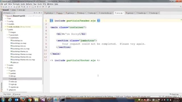Expand the node_modules folder

coord(5,27)
